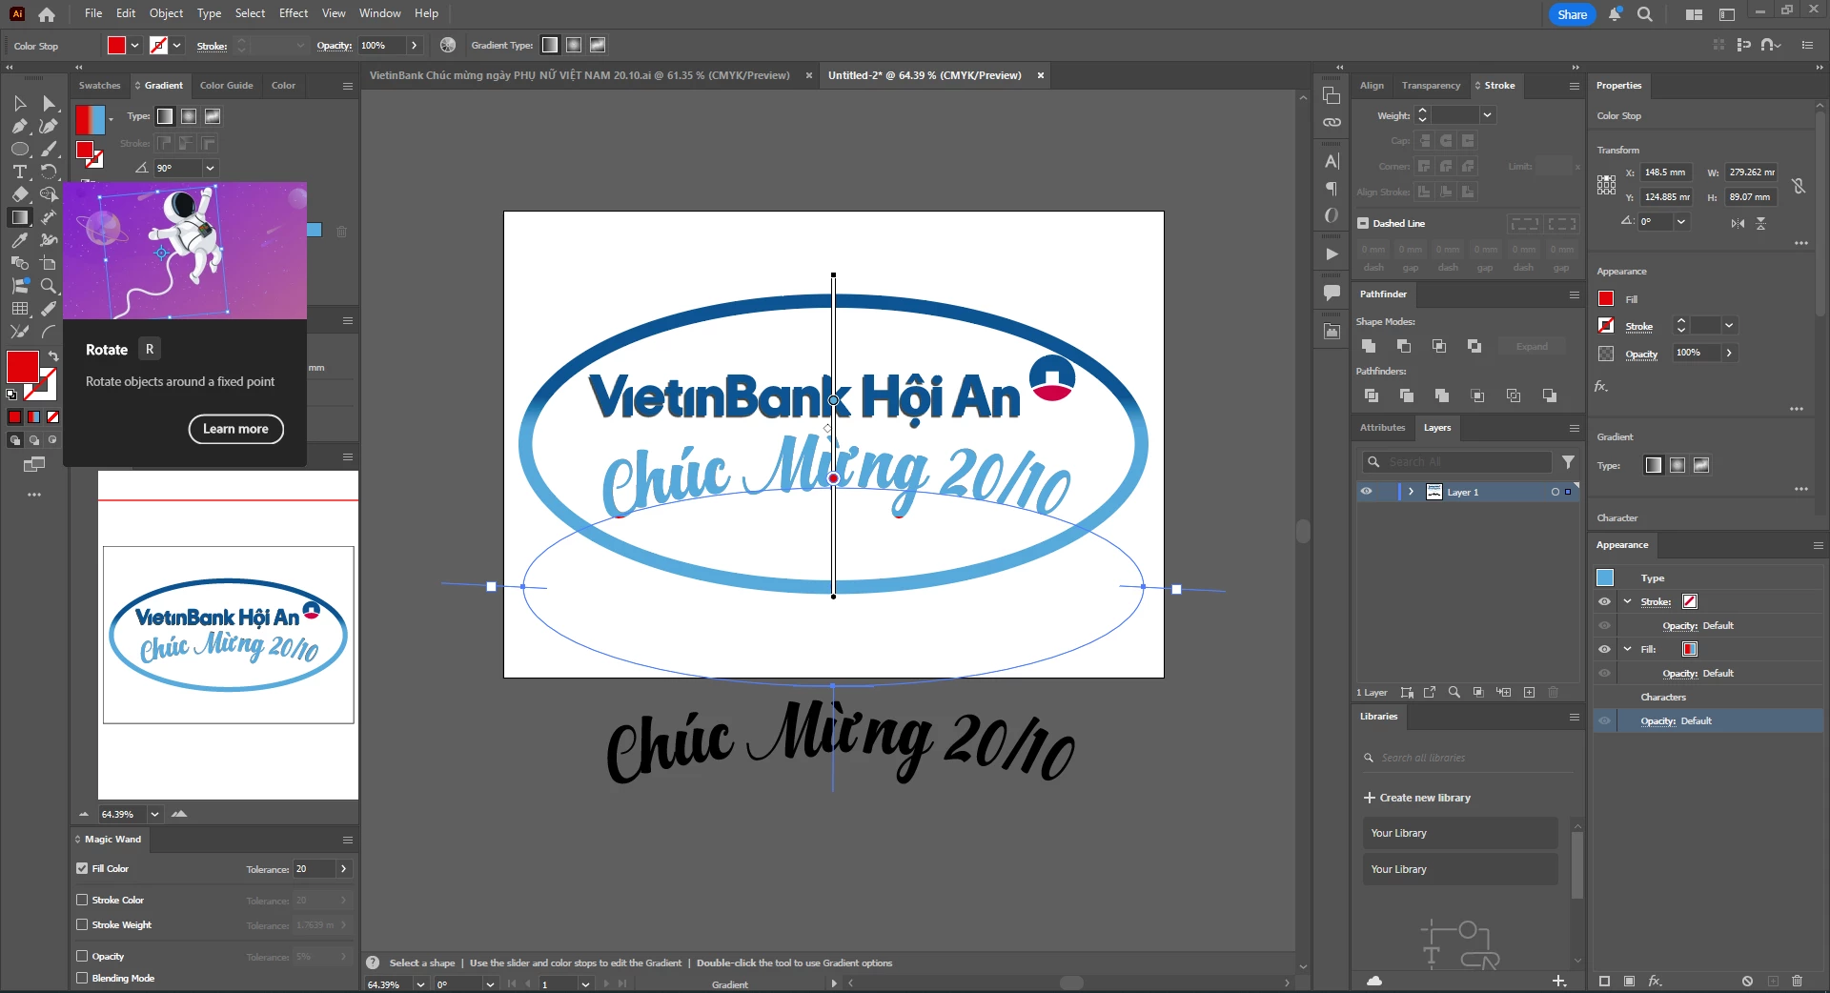The width and height of the screenshot is (1830, 993).
Task: Open the notifications bell icon
Action: 1615,14
